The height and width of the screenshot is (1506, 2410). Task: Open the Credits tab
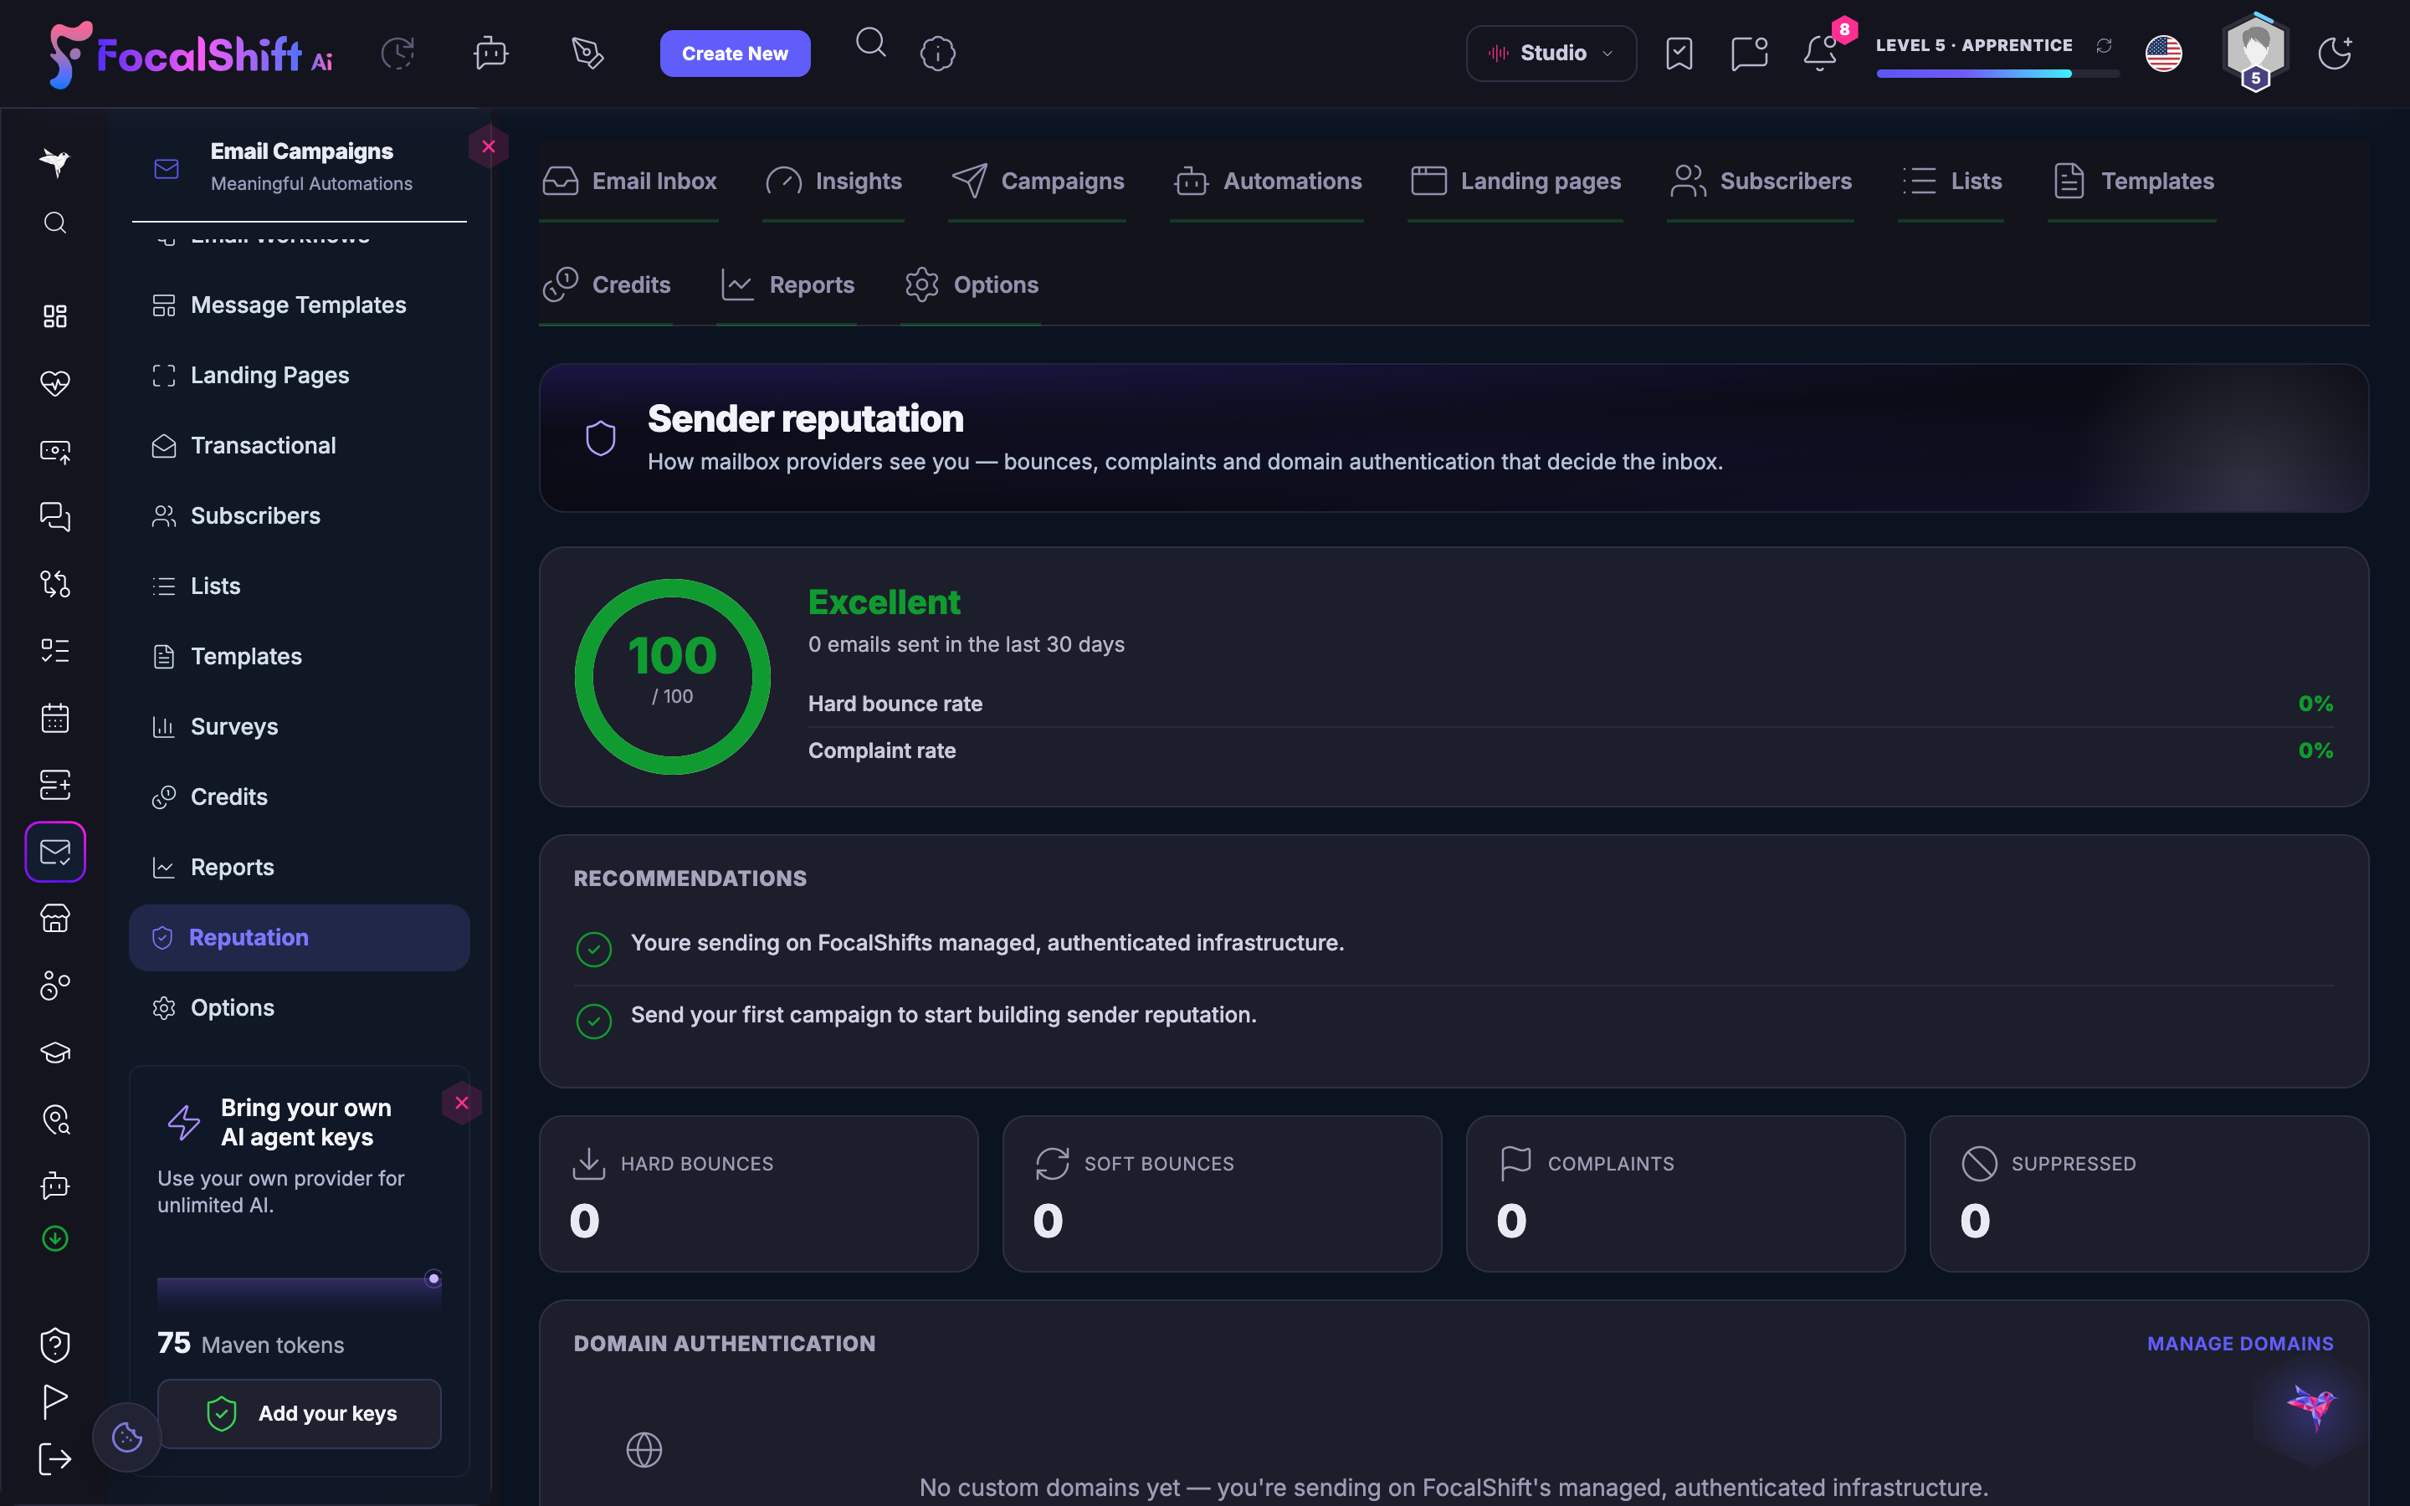tap(607, 284)
